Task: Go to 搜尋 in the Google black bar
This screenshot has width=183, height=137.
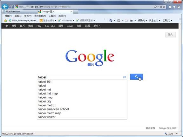Action: (14, 26)
